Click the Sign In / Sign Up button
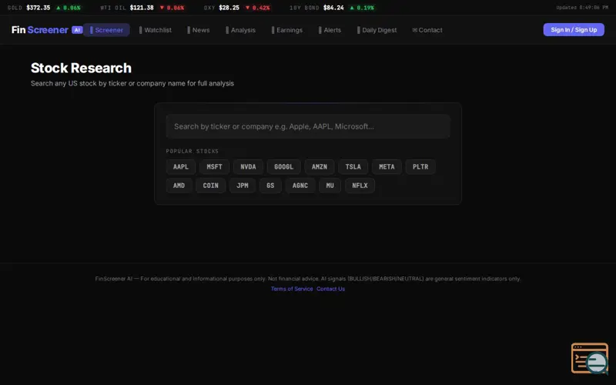Image resolution: width=616 pixels, height=385 pixels. coord(574,30)
